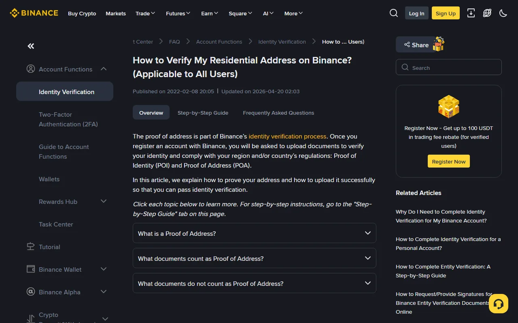The image size is (518, 323).
Task: Go to Buy Crypto
Action: pyautogui.click(x=82, y=13)
